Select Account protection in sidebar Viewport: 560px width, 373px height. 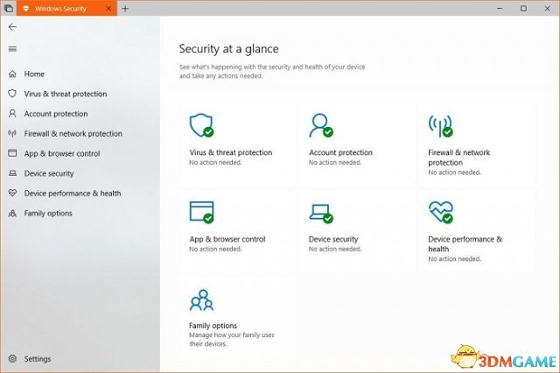pos(56,114)
